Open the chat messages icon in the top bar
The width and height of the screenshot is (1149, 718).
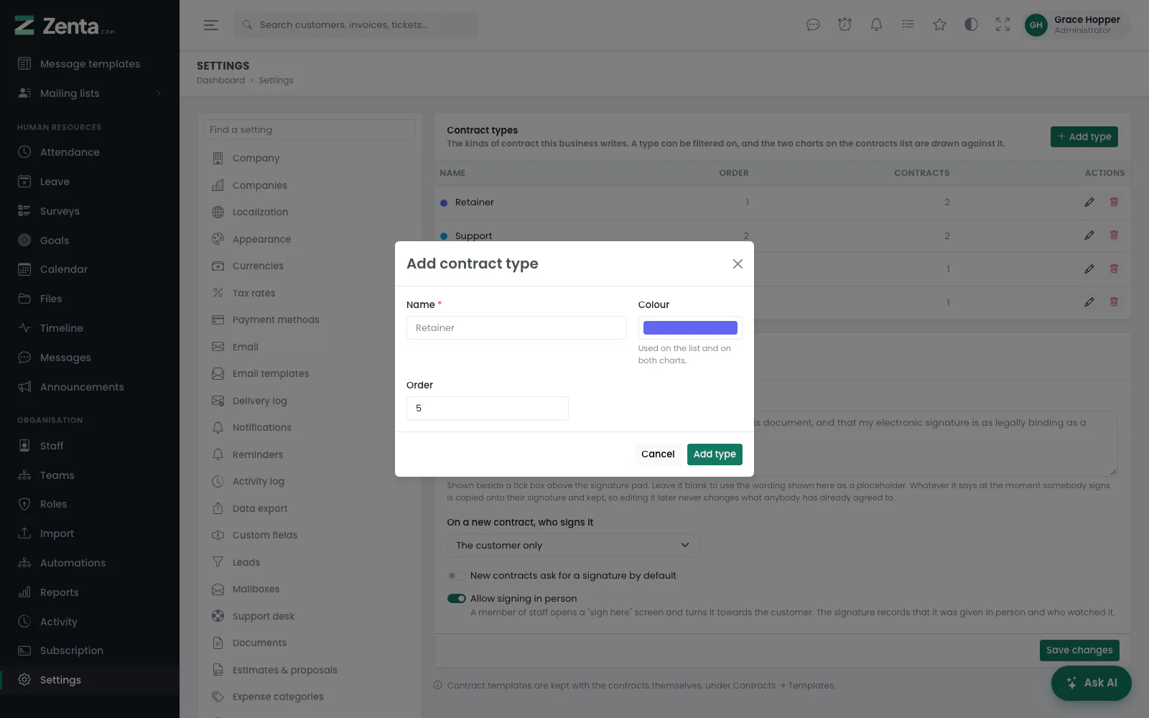pos(813,25)
